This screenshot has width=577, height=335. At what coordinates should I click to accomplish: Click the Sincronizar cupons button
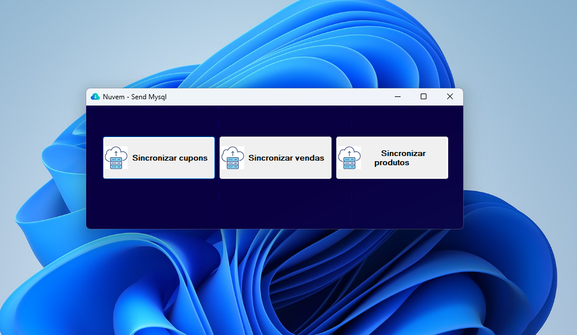tap(159, 158)
